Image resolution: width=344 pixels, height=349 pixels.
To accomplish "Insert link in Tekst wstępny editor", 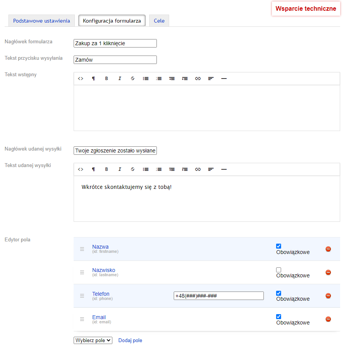I will [x=198, y=79].
